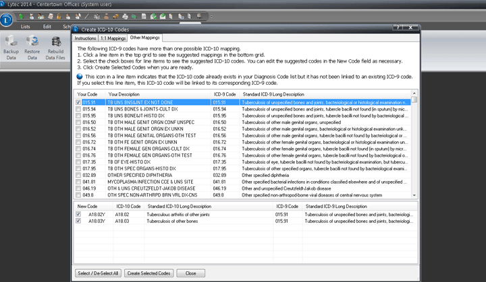Select the TB OF EYE-HISTO DX row
The image size is (486, 282).
pos(243,162)
